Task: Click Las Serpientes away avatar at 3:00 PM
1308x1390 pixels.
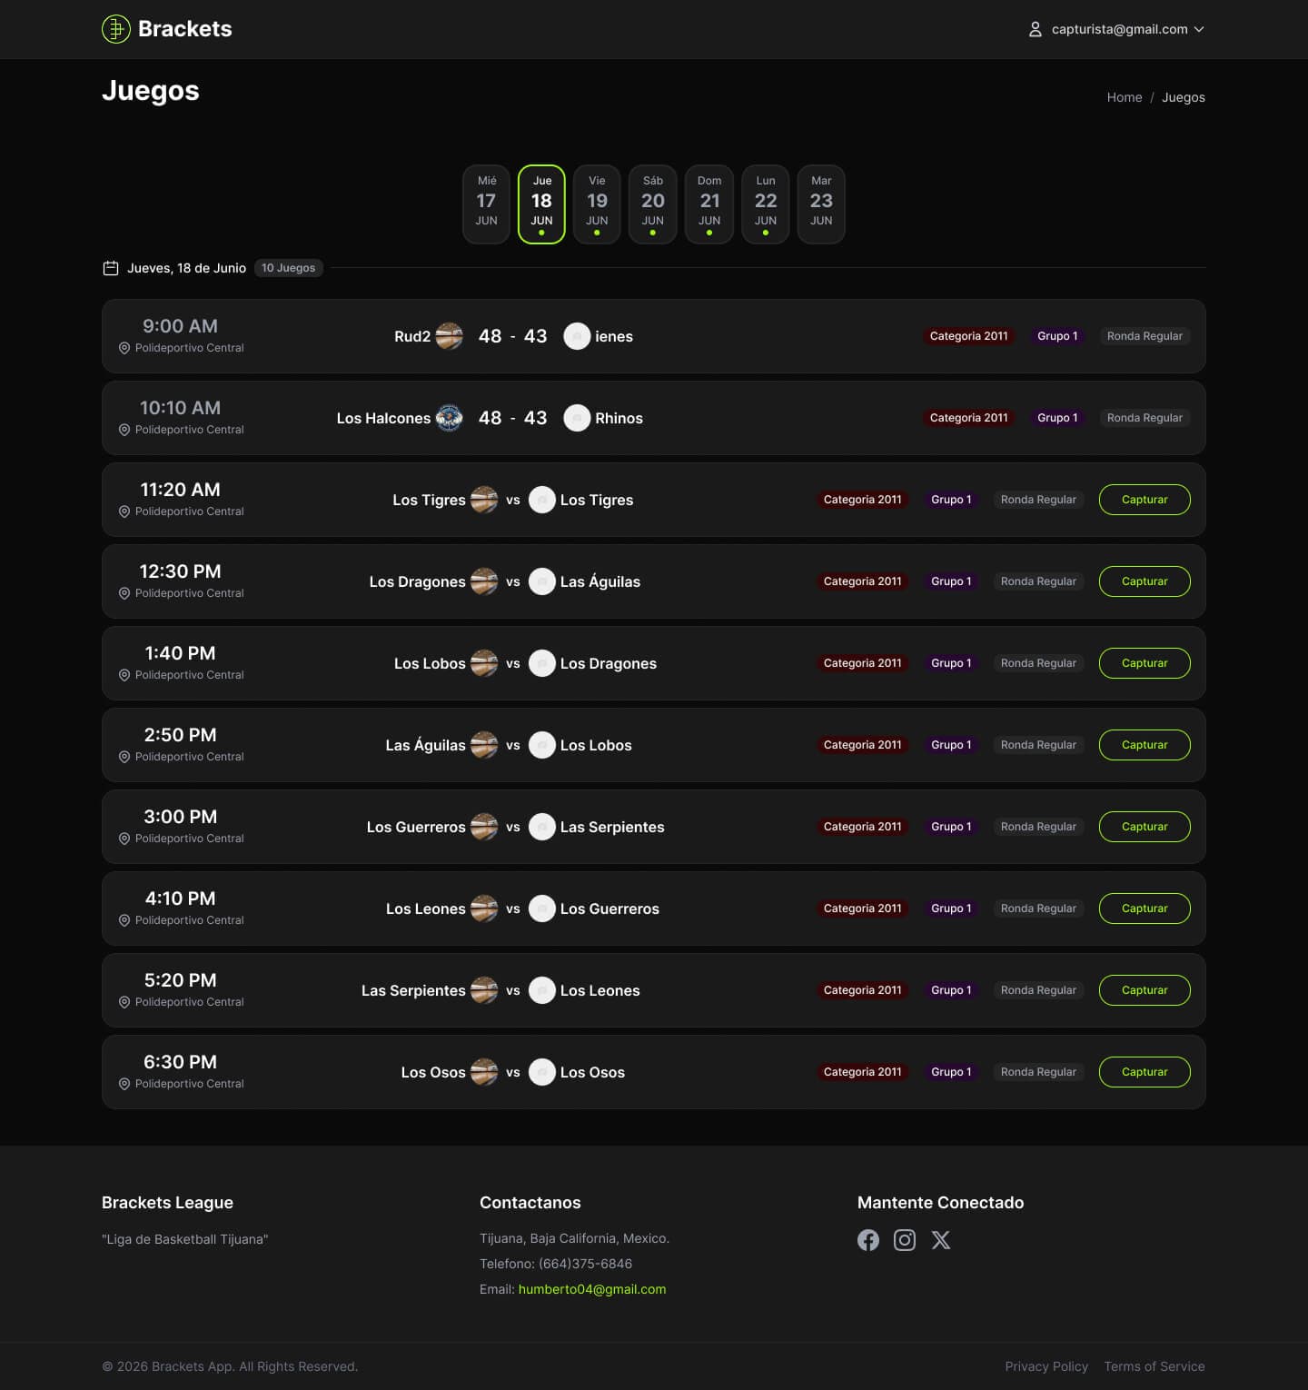Action: click(542, 827)
